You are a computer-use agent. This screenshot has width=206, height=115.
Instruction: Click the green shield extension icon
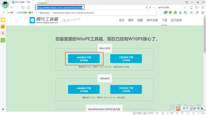point(170,13)
